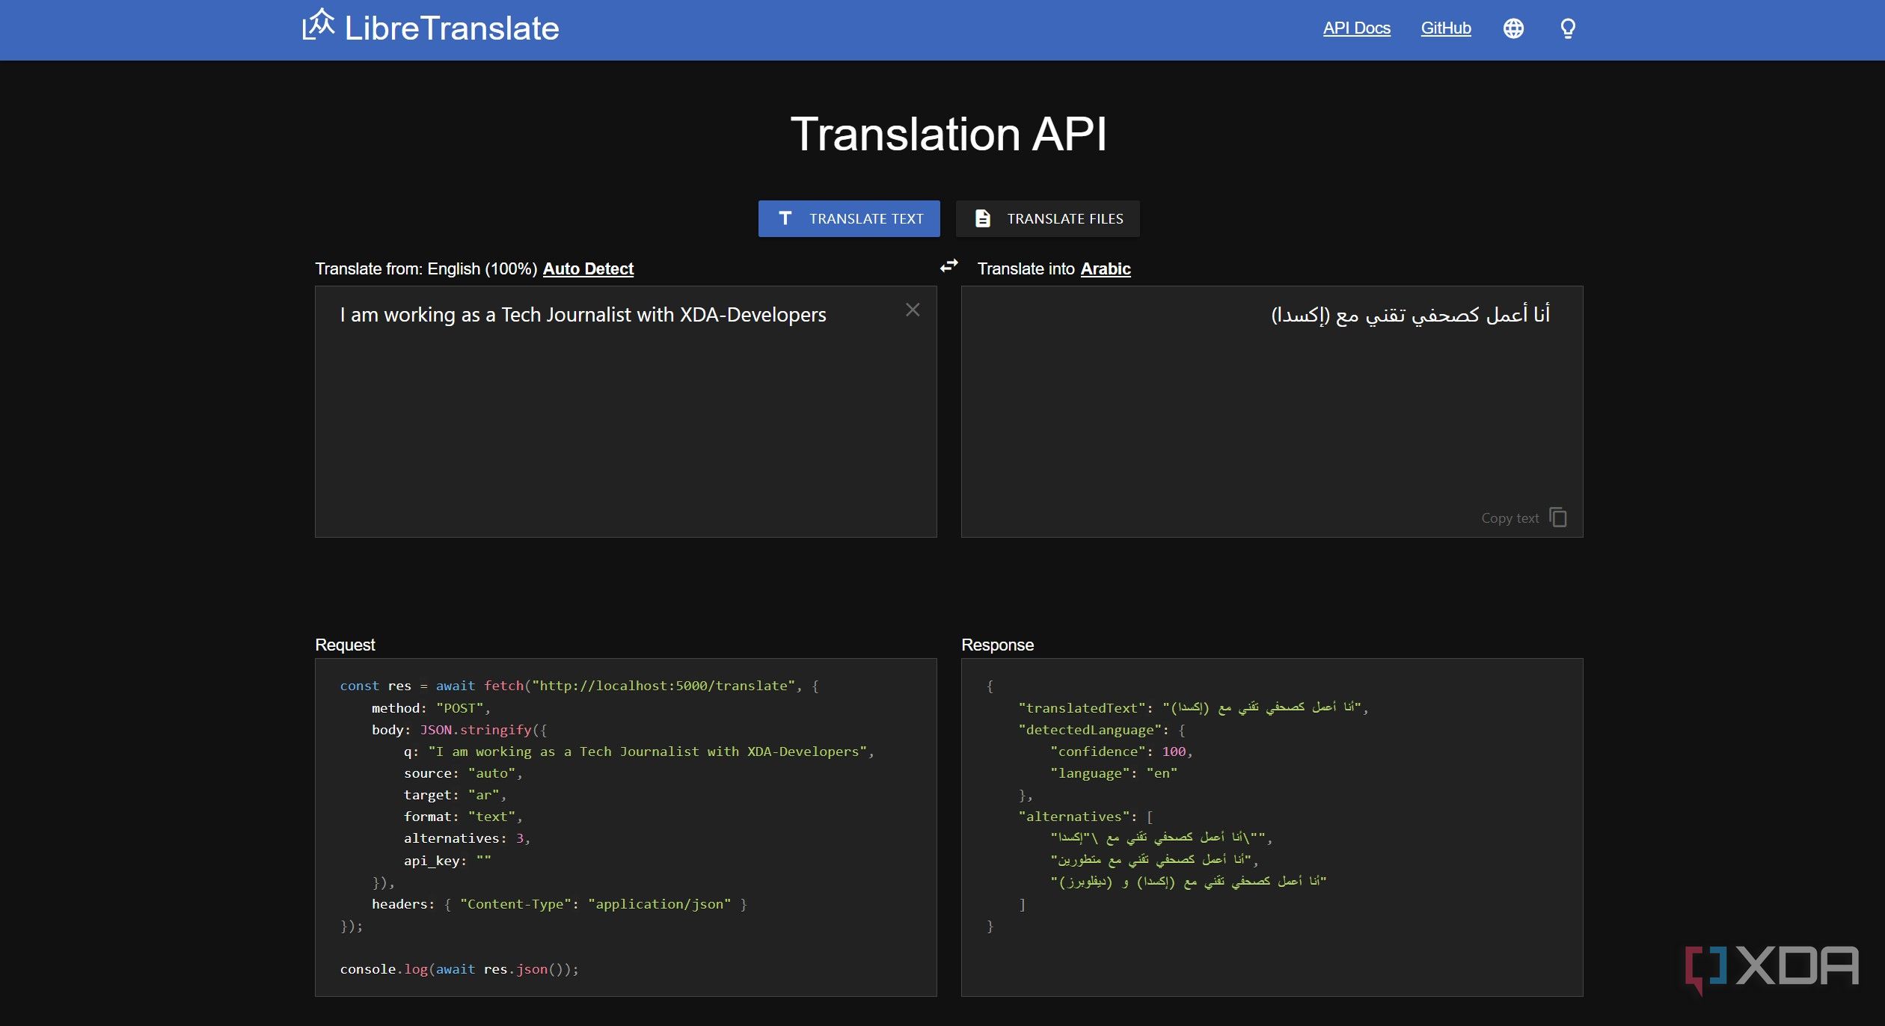This screenshot has height=1026, width=1885.
Task: Switch to the Translate Text tab
Action: click(849, 218)
